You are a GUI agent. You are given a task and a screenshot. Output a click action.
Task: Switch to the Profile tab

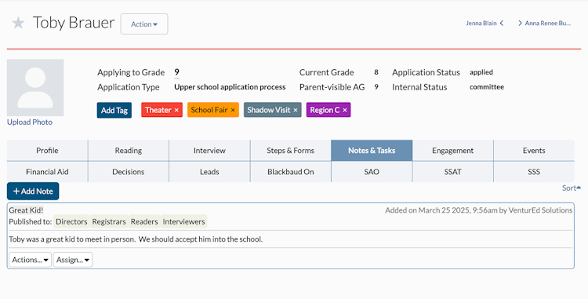click(x=47, y=151)
